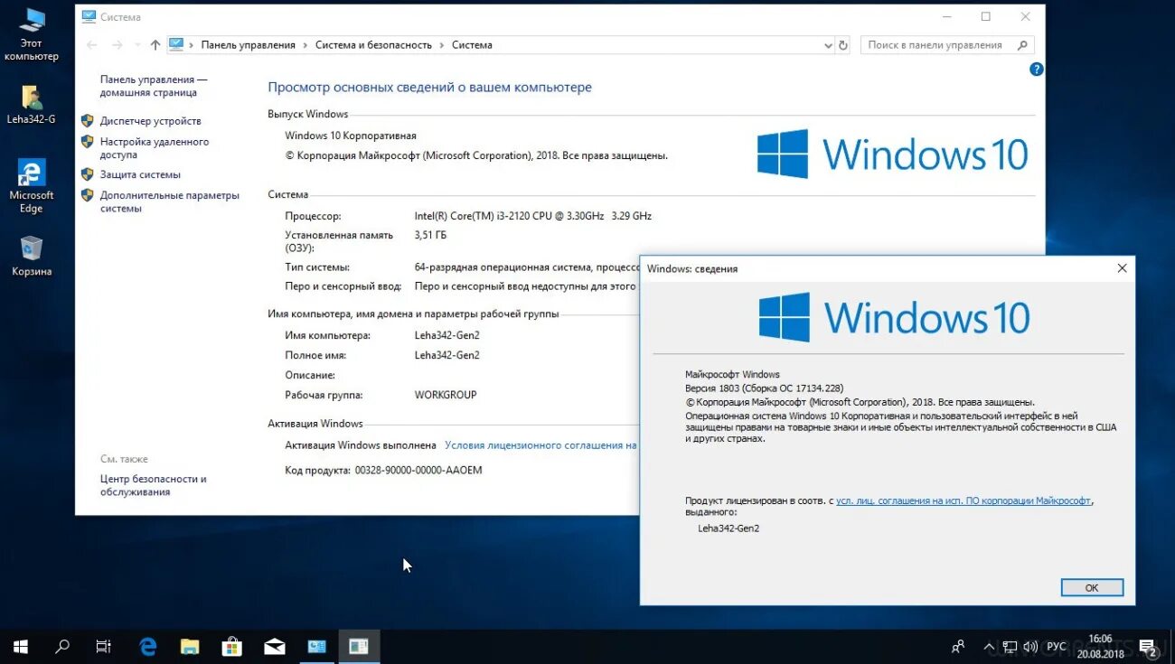Viewport: 1175px width, 664px height.
Task: Open Условия лицензионного соглашения link
Action: [540, 445]
